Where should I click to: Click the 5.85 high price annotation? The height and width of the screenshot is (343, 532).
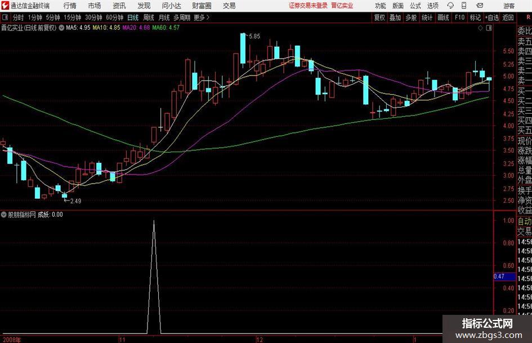pos(254,37)
